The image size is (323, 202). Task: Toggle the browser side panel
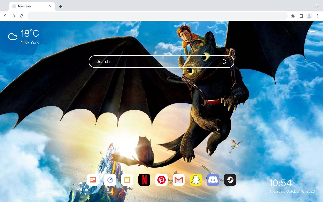pyautogui.click(x=301, y=16)
